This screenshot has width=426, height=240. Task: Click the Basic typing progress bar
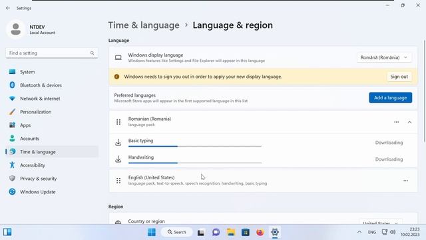click(x=195, y=146)
